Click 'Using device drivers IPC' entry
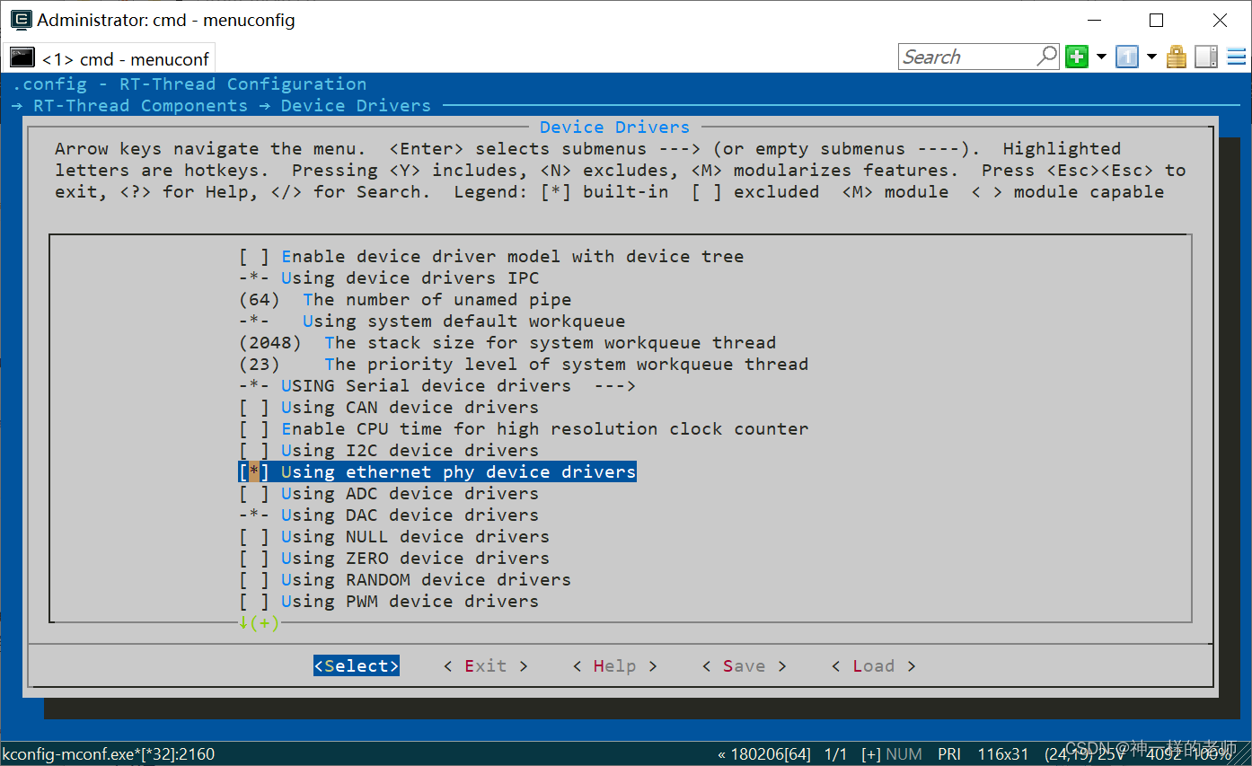 coord(388,277)
